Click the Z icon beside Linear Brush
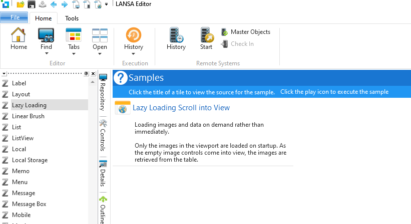The image size is (411, 224). pyautogui.click(x=5, y=116)
